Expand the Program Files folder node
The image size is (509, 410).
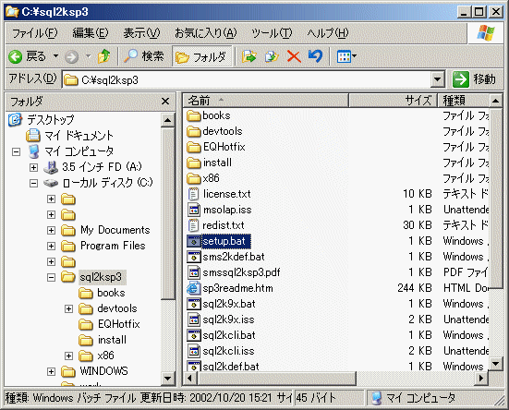[51, 246]
